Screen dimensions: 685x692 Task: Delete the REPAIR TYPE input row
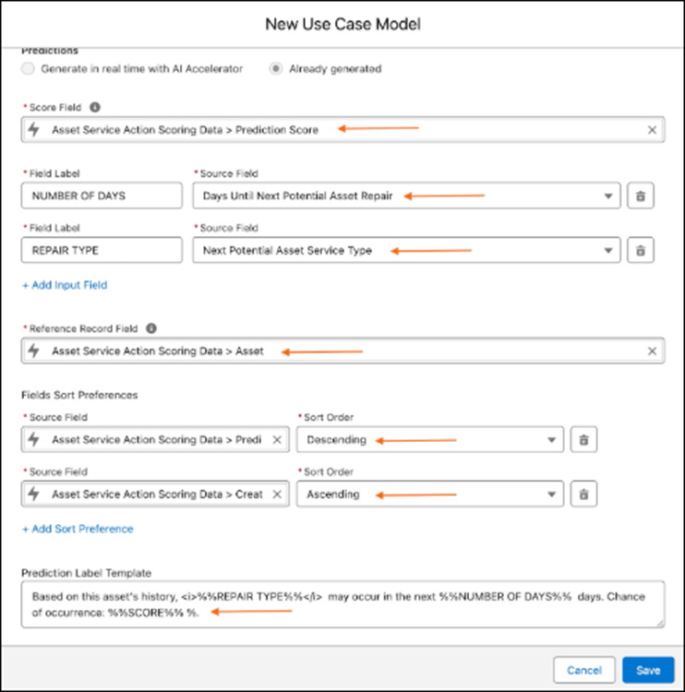(641, 250)
